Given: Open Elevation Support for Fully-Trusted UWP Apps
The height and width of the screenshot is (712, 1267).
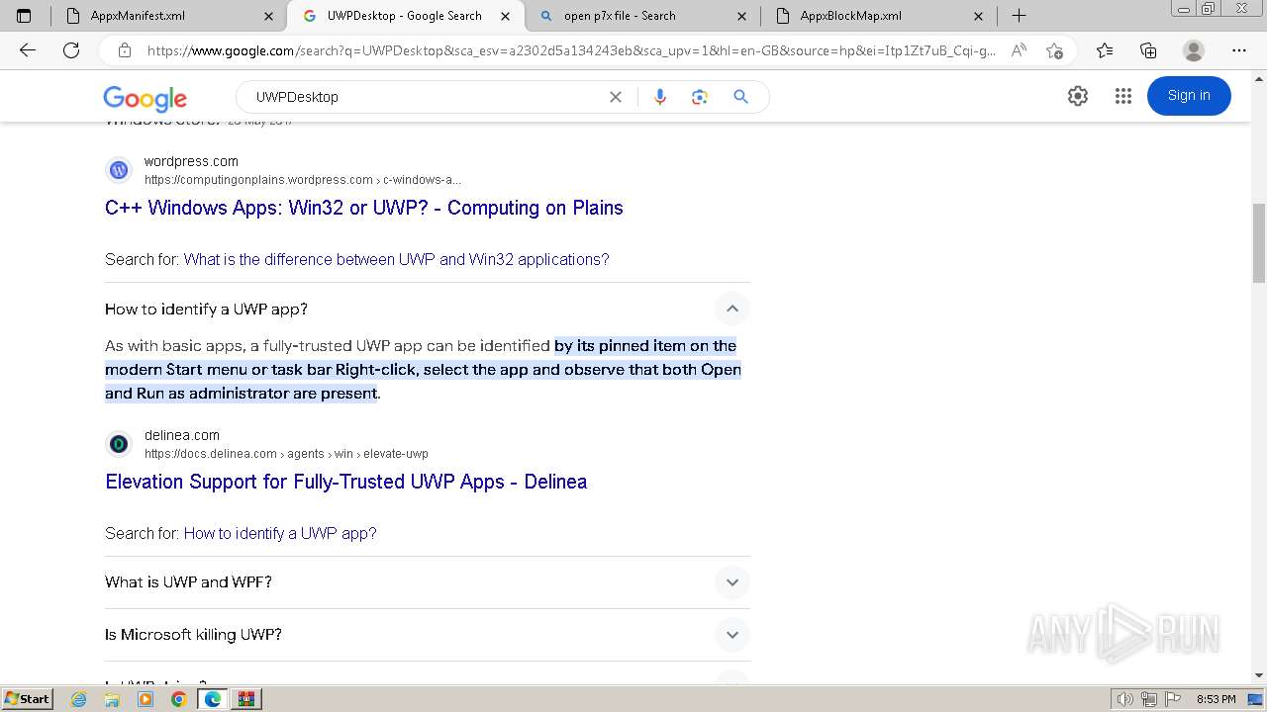Looking at the screenshot, I should coord(346,482).
